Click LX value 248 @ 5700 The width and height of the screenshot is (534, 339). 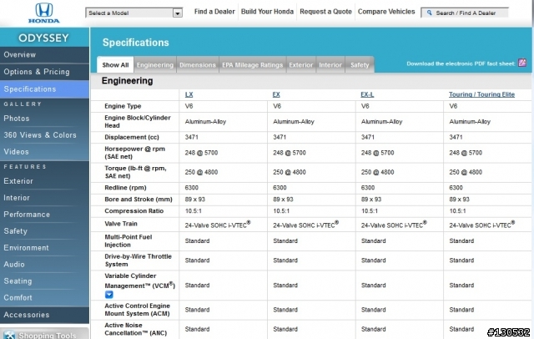pyautogui.click(x=201, y=153)
